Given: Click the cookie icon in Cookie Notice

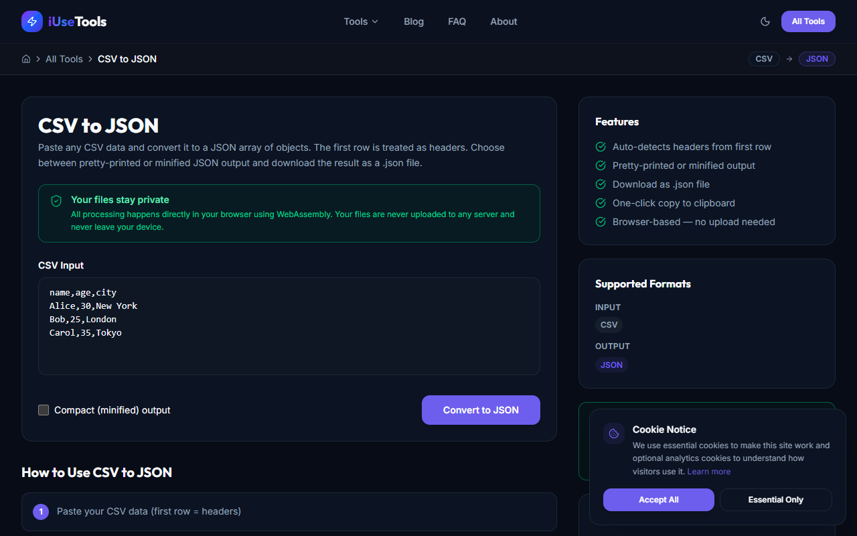Looking at the screenshot, I should point(613,433).
